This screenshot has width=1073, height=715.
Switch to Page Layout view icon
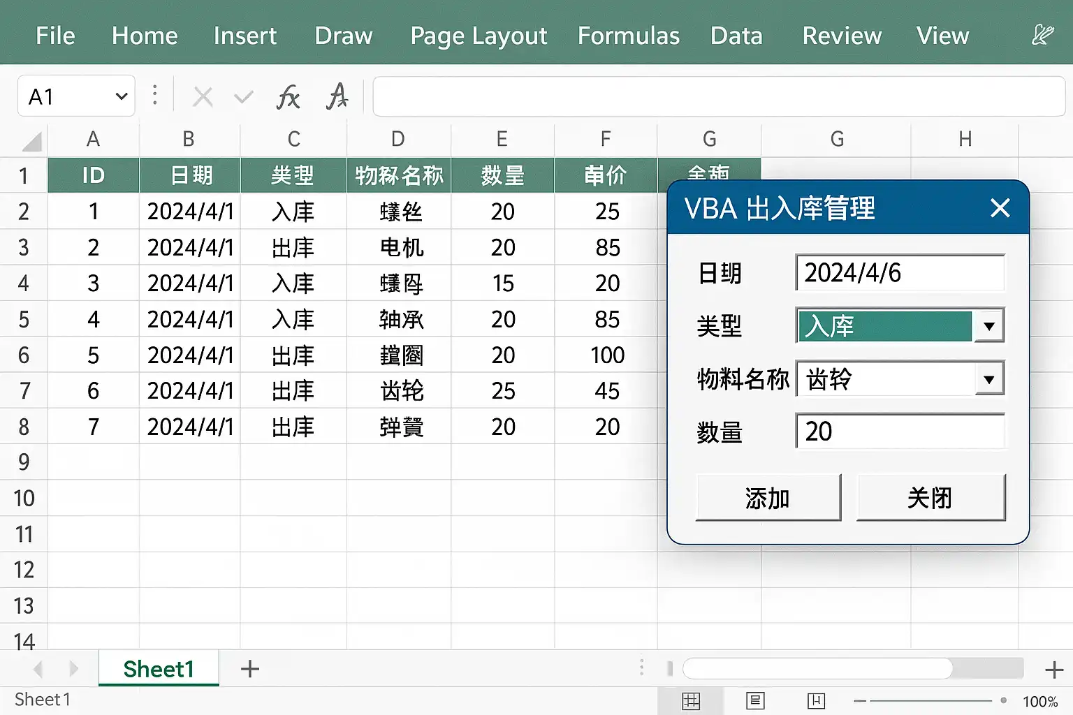coord(755,700)
